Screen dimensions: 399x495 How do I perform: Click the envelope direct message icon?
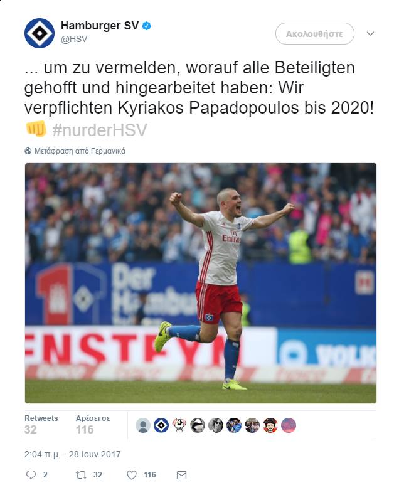181,475
